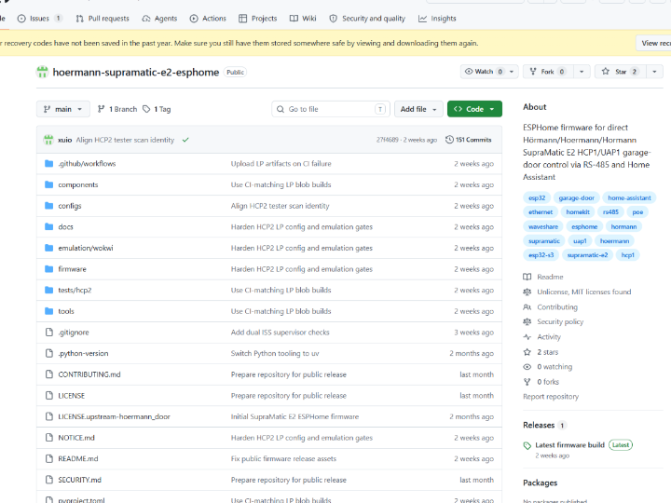Open hoermann-supramatic-e2-esphome repository title link

coord(136,72)
